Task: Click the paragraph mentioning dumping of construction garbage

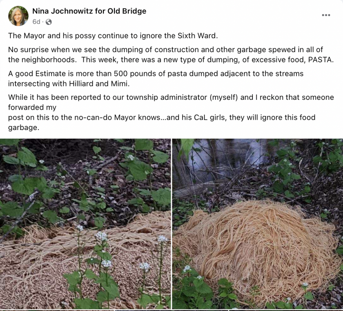Action: click(171, 55)
